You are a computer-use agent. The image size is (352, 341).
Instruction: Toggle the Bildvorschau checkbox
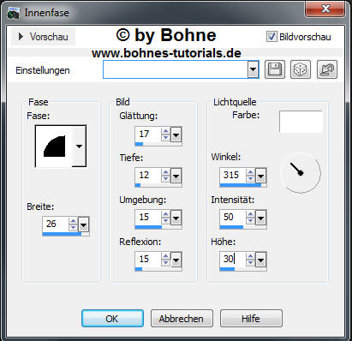271,37
